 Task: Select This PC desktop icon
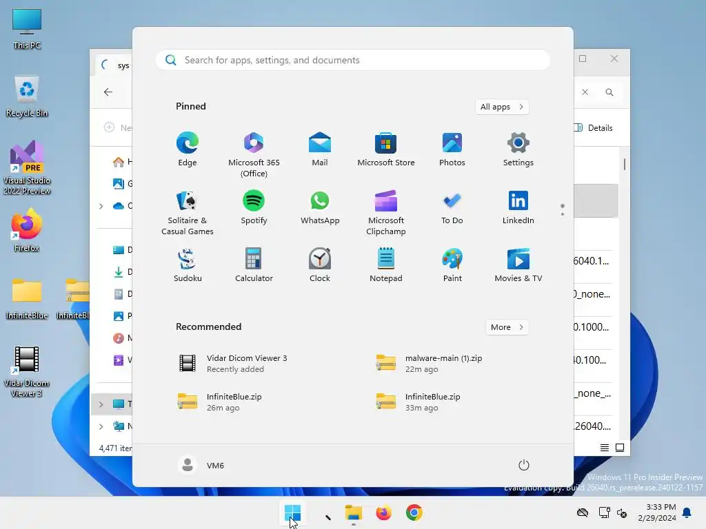[27, 29]
